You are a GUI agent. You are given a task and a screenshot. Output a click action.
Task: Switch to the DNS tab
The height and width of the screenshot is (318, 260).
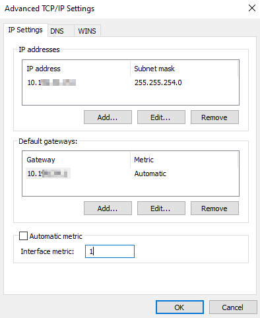[x=61, y=31]
